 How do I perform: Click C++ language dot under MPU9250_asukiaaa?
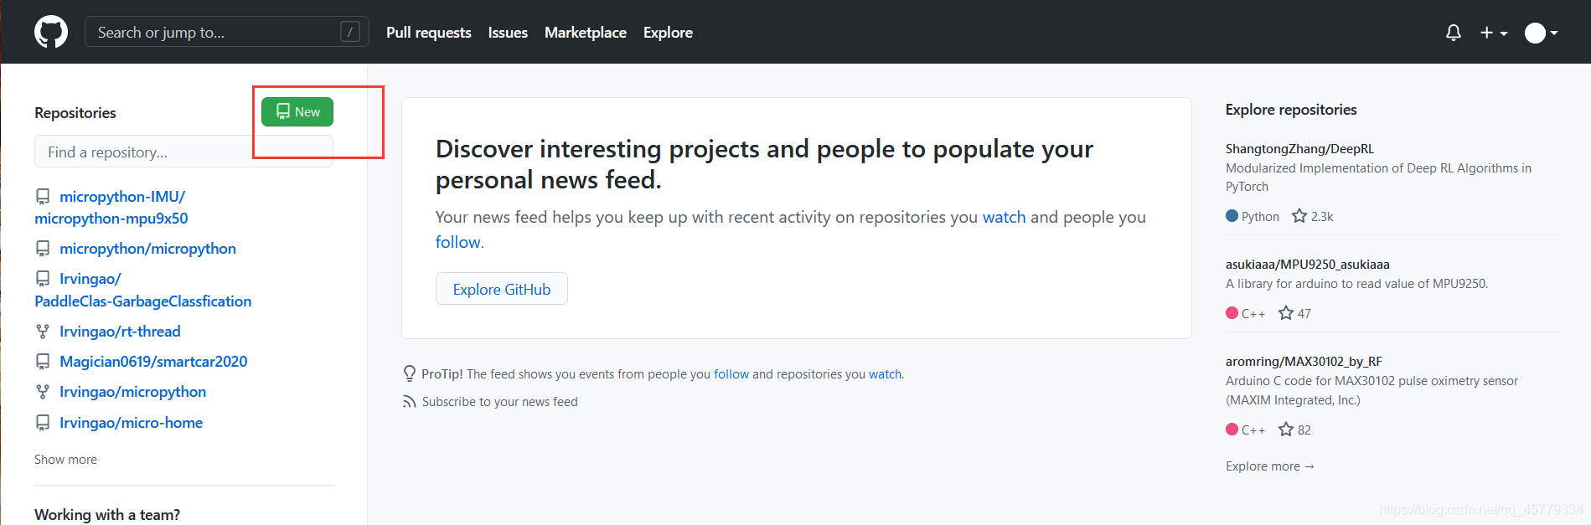point(1232,313)
